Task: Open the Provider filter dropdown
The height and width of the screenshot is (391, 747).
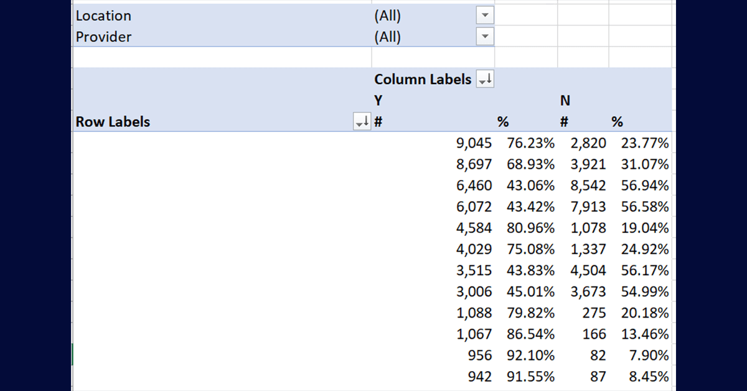Action: click(485, 37)
